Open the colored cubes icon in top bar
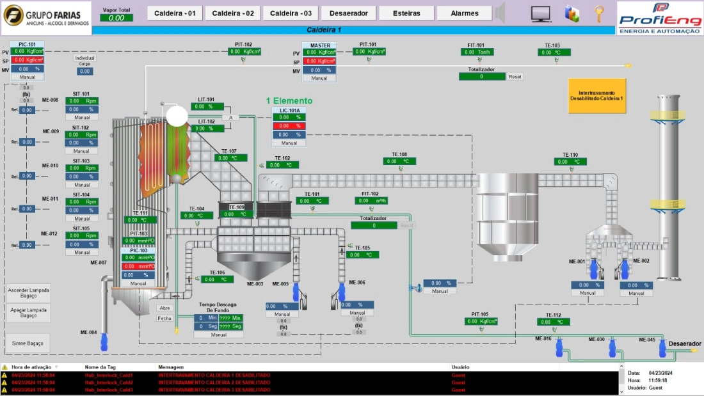The height and width of the screenshot is (396, 704). [572, 13]
